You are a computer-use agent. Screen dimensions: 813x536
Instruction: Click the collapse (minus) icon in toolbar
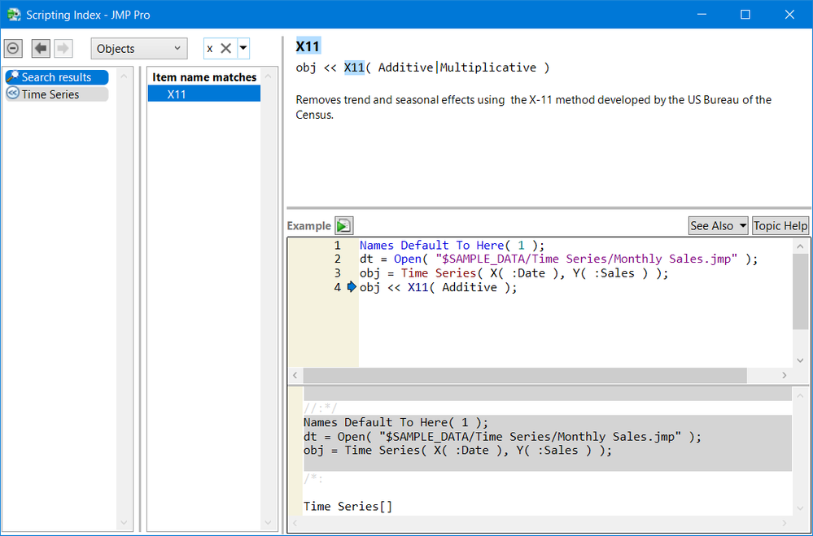(x=13, y=49)
